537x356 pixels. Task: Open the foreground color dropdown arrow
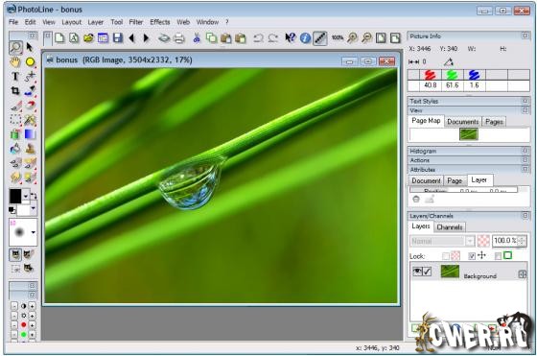(x=26, y=197)
